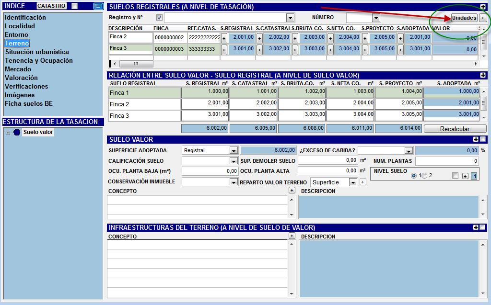Click the vertical scrollbar of Suelo Registral relation table
The height and width of the screenshot is (305, 491).
click(x=484, y=104)
